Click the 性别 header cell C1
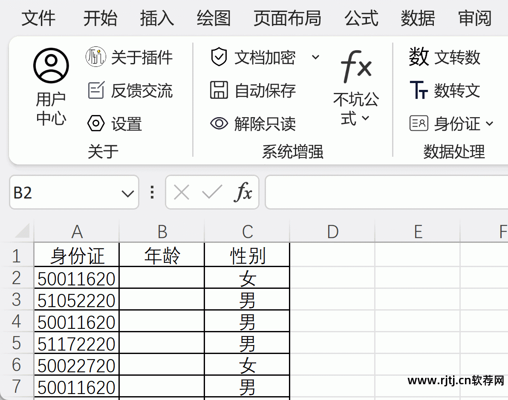 (x=247, y=255)
